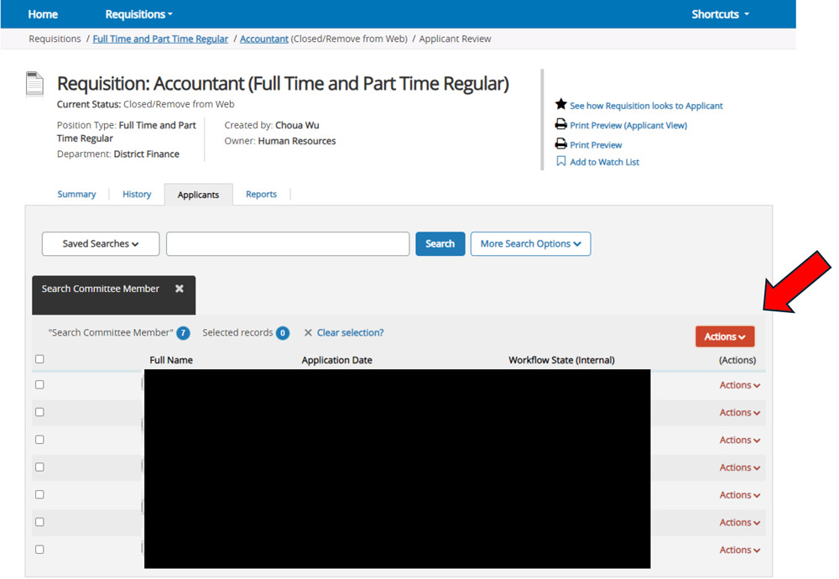Click the requisition document icon
Screen dimensions: 839x579
34,85
